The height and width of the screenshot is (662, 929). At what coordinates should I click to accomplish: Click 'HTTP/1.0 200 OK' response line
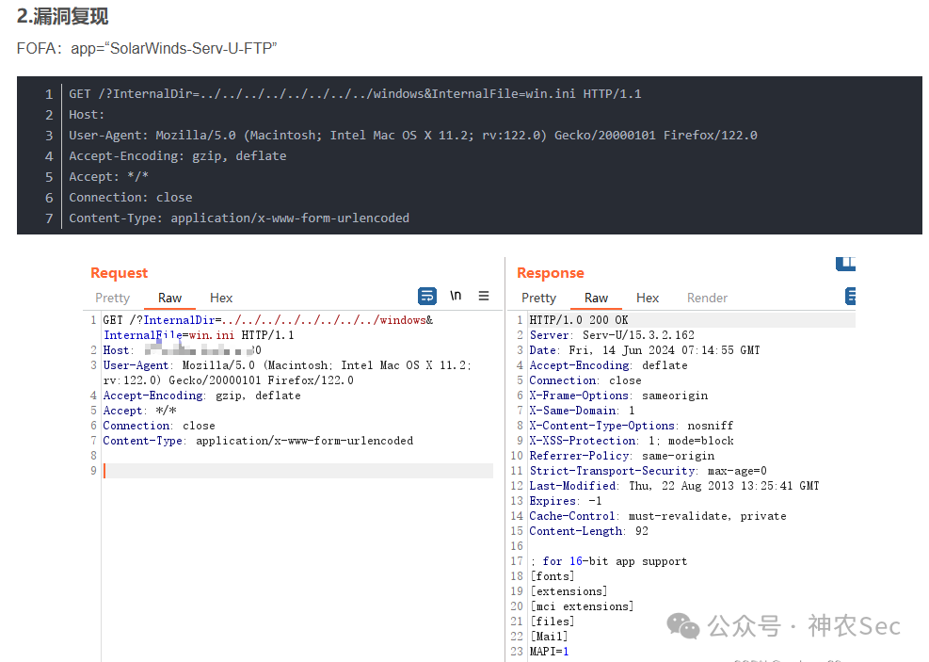[579, 320]
